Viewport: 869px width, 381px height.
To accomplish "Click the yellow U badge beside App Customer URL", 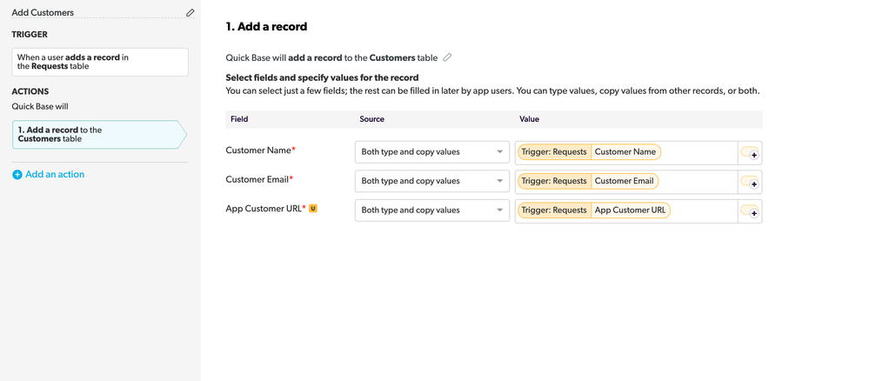I will click(313, 209).
